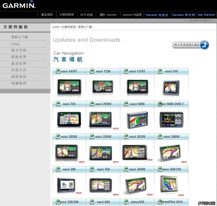Image resolution: width=217 pixels, height=206 pixels.
Task: Click the download icon beside nüvi 360/310
Action: [x=160, y=169]
